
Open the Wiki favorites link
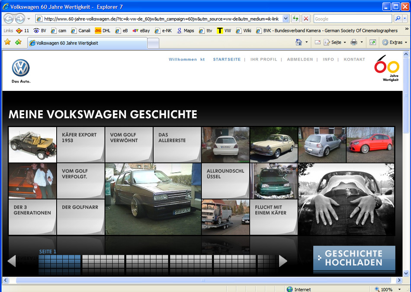coord(243,31)
